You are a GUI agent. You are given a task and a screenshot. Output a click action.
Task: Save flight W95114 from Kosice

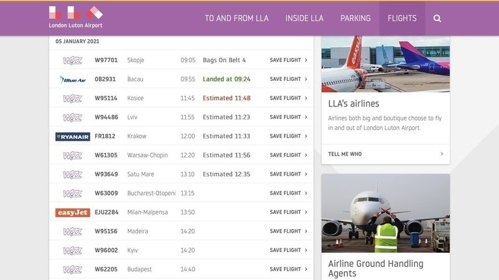pyautogui.click(x=288, y=98)
